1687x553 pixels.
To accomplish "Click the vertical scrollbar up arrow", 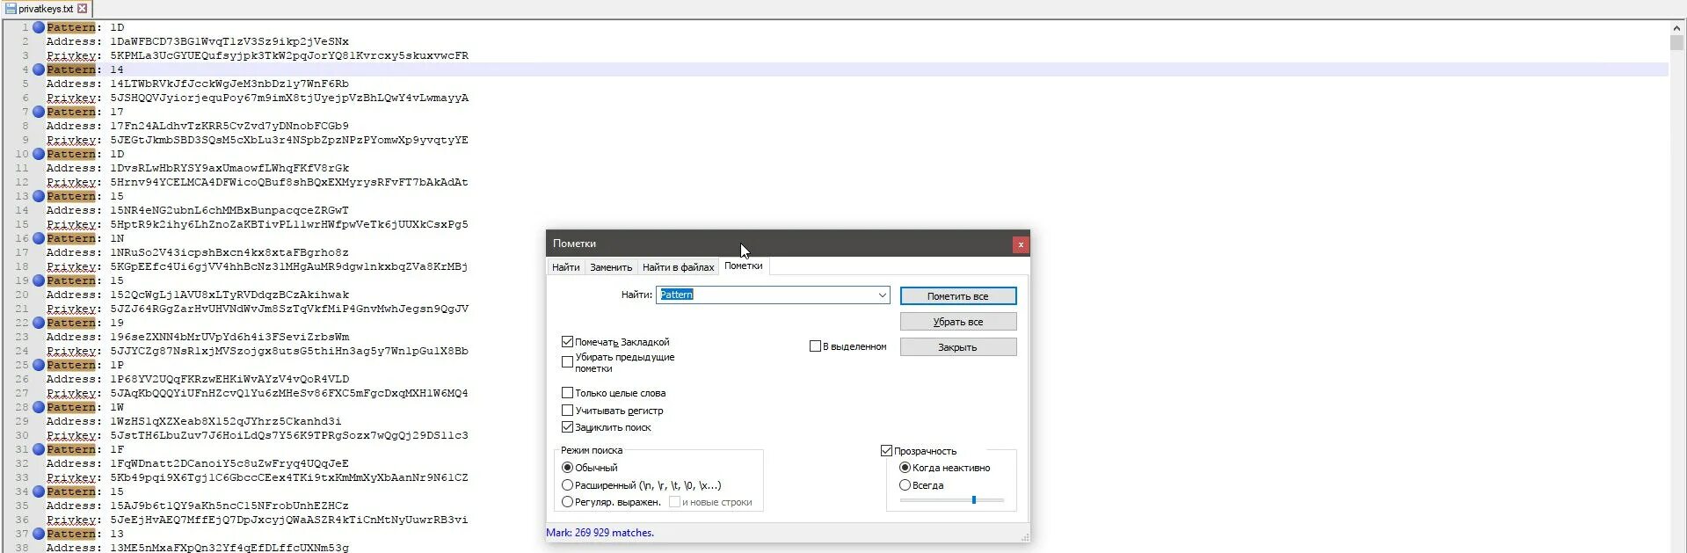I will coord(1677,28).
